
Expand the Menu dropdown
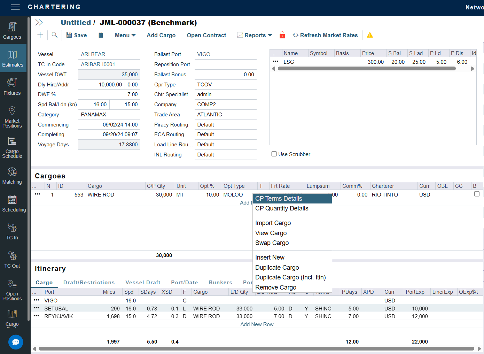pos(125,35)
